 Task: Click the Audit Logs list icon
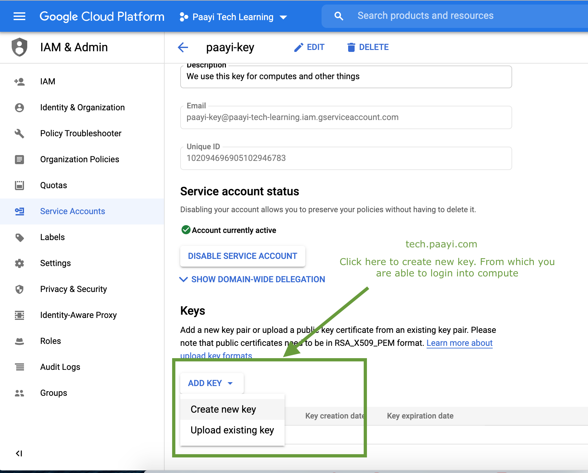(x=19, y=367)
